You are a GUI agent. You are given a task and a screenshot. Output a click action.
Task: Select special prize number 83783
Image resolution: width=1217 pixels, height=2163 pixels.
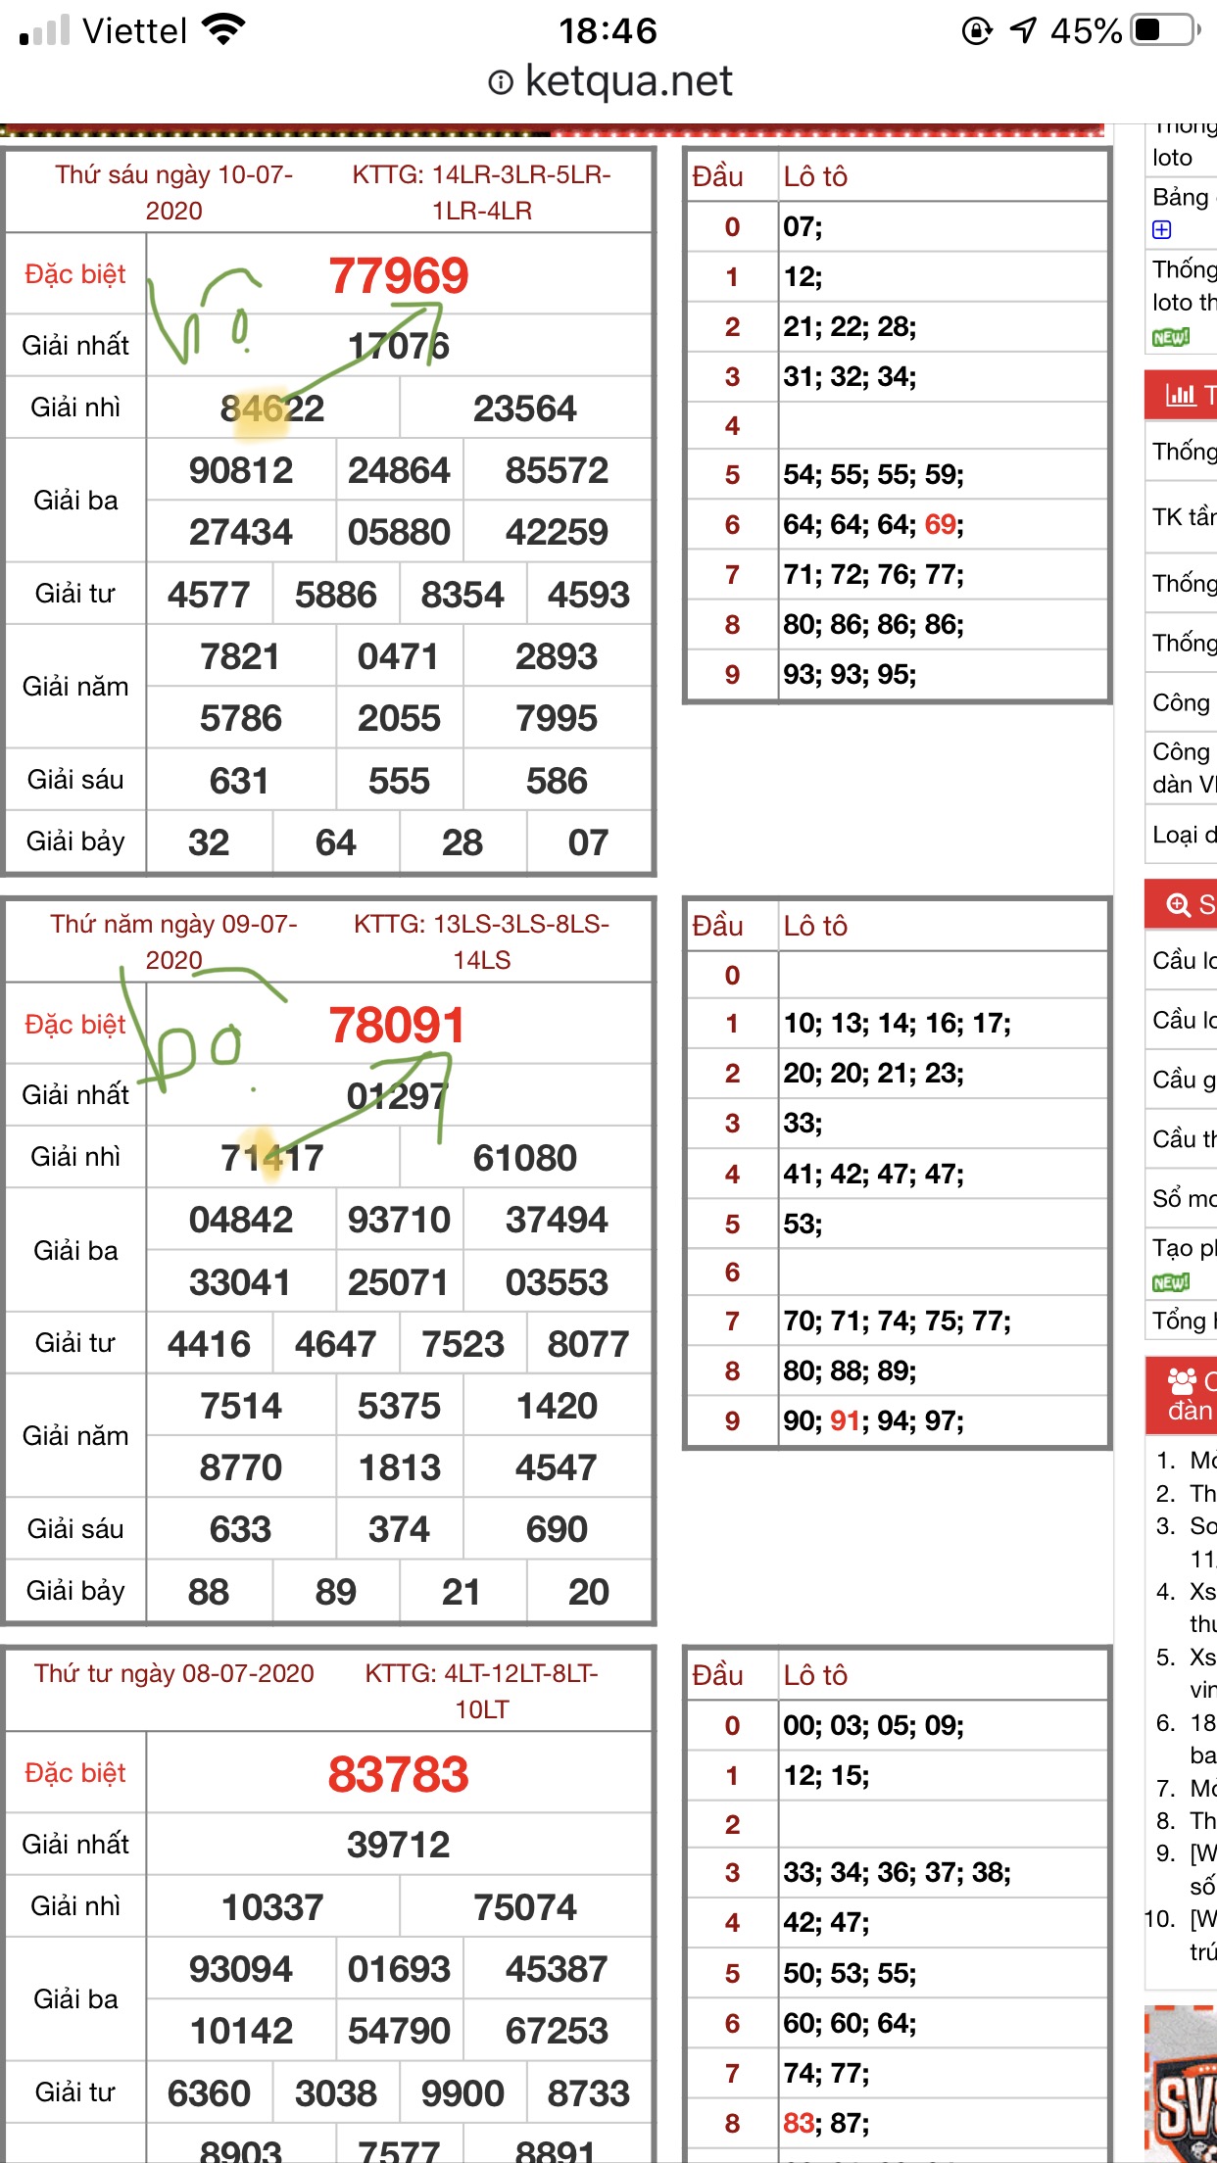[x=399, y=1774]
